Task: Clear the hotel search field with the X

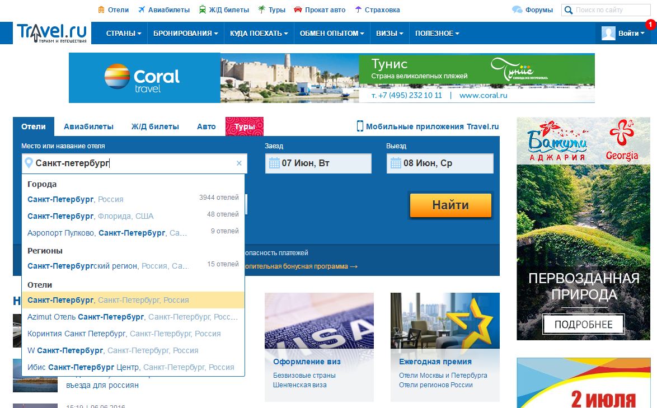Action: point(239,163)
